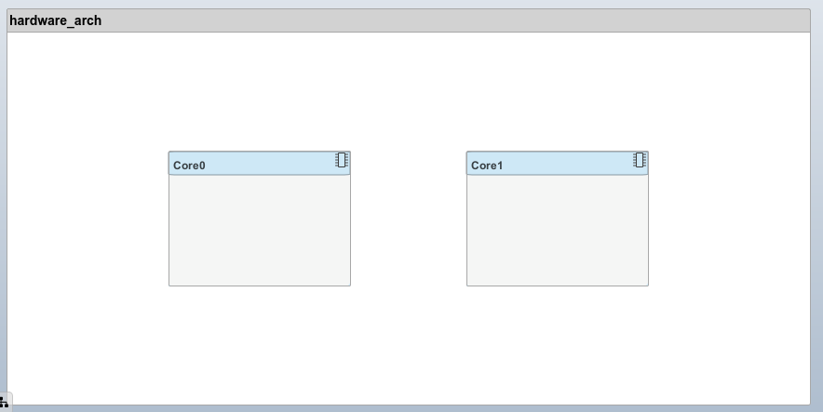Click the Core0 processor chip icon
823x412 pixels.
(x=342, y=160)
